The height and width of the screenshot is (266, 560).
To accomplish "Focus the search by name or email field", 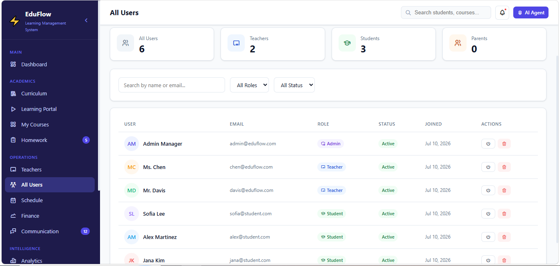I will [172, 85].
